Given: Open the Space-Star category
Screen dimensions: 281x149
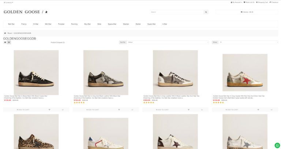Looking at the screenshot, I should [x=112, y=24].
